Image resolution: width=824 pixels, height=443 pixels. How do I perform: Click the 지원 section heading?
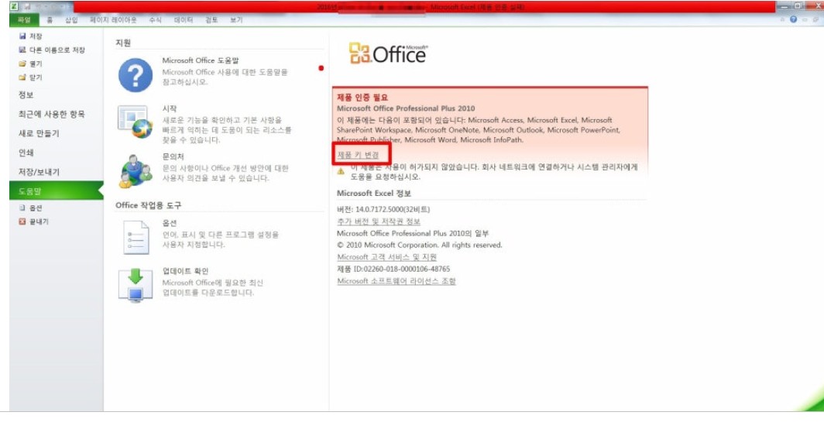click(123, 43)
